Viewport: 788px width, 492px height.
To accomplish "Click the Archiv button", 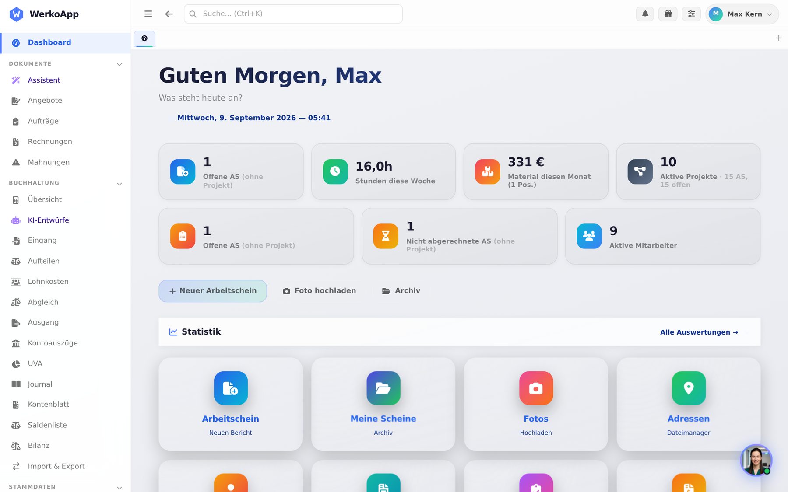I will coord(401,291).
